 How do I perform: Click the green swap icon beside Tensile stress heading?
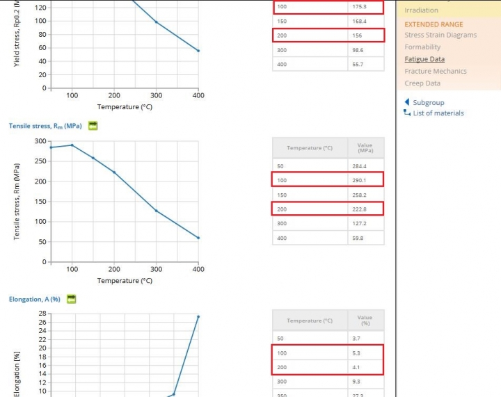point(93,126)
